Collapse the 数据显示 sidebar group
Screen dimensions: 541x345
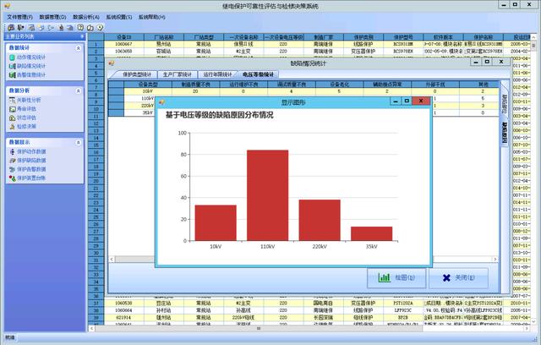(x=79, y=142)
